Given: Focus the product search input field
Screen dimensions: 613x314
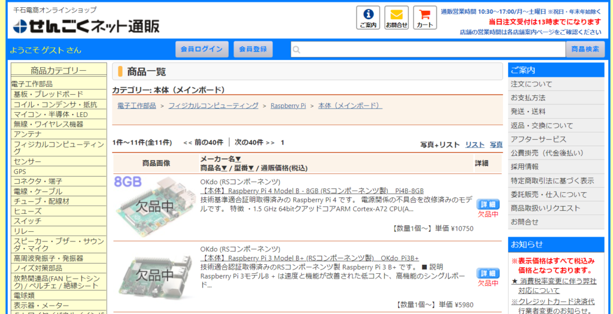Looking at the screenshot, I should (428, 49).
